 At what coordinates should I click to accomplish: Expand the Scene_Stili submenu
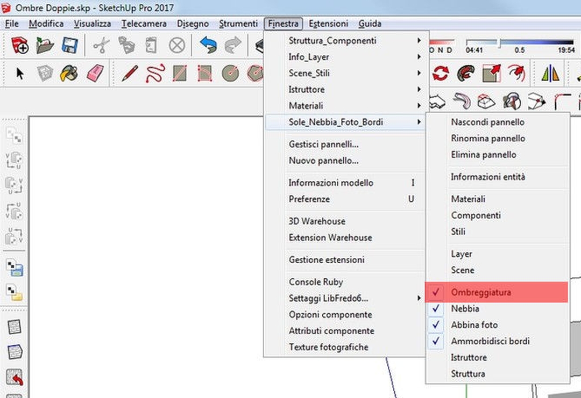coord(345,73)
